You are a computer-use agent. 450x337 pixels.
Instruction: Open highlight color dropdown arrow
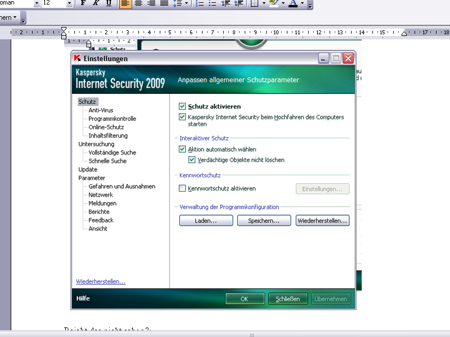283,3
